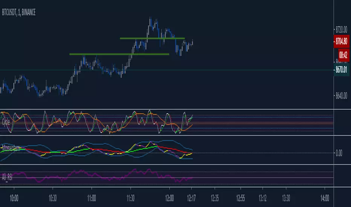Viewport: 351px width, 207px height.
Task: Select the 8670.01 horizontal line price label
Action: coord(341,70)
